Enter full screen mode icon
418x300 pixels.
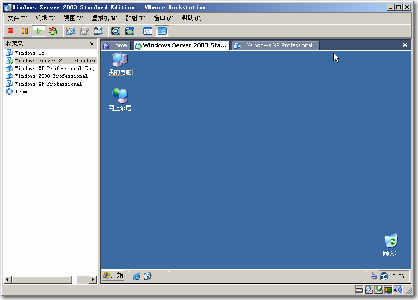[116, 31]
